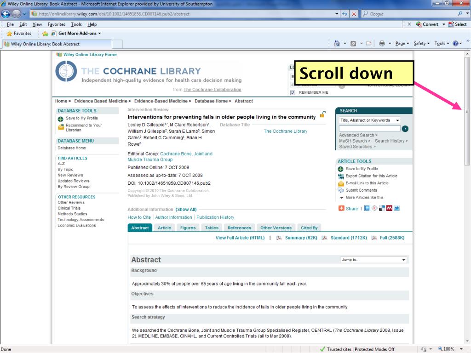Click the vertical scrollbar thumb
This screenshot has width=471, height=353.
click(x=467, y=111)
